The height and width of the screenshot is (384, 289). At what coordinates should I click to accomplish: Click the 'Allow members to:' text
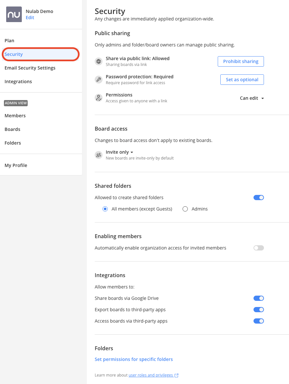115,287
